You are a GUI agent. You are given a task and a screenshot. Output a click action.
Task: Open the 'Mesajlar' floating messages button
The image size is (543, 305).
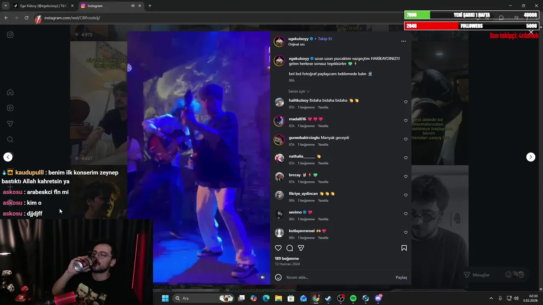coord(495,275)
